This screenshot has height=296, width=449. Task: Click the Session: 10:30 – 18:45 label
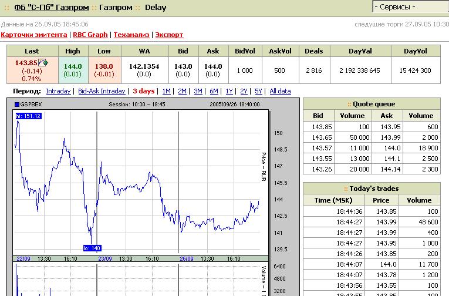click(137, 105)
